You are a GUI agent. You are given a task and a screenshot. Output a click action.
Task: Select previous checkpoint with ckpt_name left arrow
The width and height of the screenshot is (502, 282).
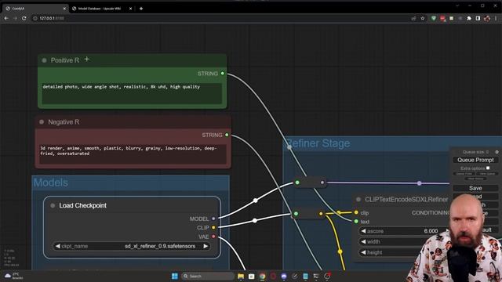point(57,246)
